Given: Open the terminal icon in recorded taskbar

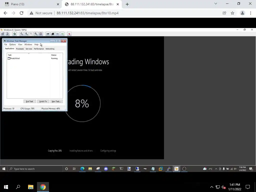Looking at the screenshot, I should click(x=121, y=169).
